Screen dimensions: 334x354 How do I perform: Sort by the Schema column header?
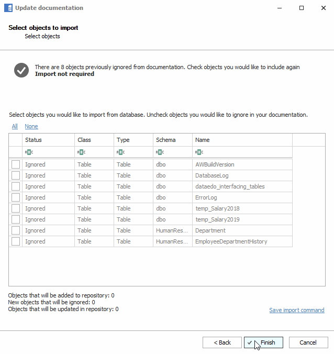[x=172, y=140]
